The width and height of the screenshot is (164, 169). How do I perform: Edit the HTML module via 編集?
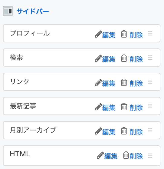(111, 156)
